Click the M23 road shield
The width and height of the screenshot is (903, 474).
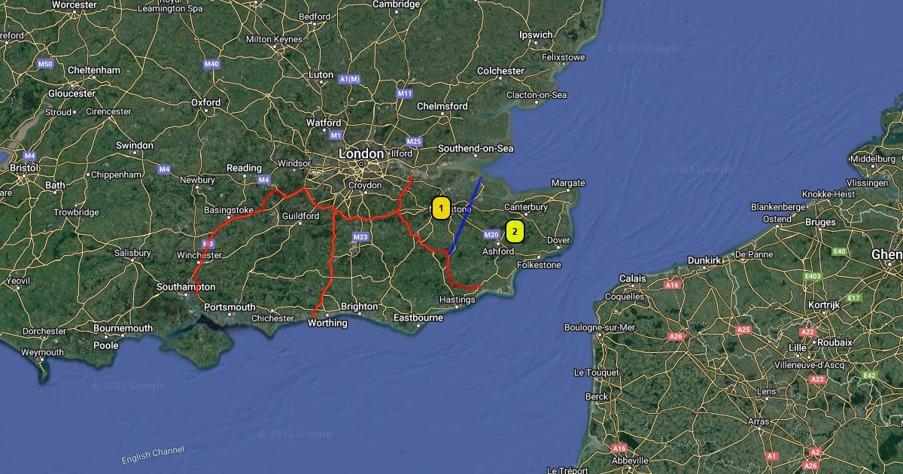click(360, 238)
